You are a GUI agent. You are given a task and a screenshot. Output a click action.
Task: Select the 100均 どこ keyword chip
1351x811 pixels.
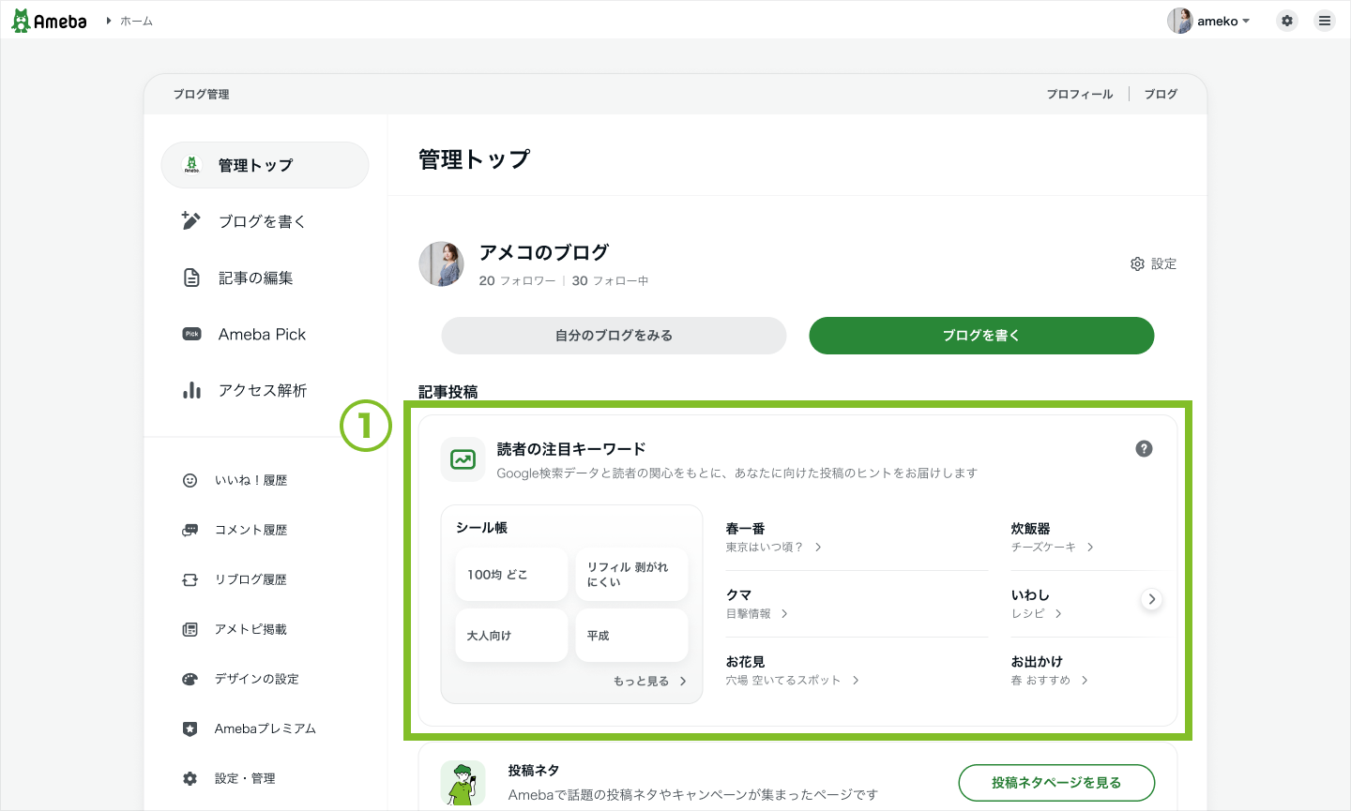click(511, 574)
